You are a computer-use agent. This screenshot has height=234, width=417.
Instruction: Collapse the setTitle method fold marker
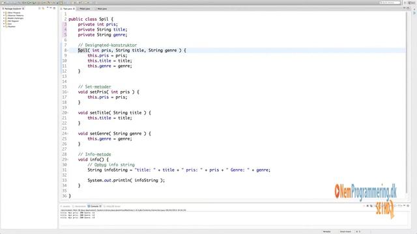[x=68, y=112]
